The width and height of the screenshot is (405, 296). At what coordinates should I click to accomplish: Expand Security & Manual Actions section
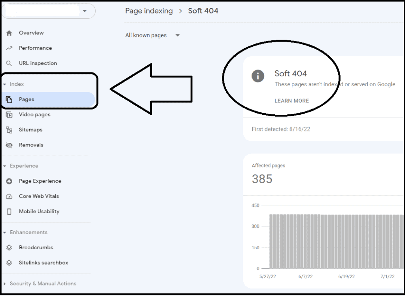click(x=5, y=284)
